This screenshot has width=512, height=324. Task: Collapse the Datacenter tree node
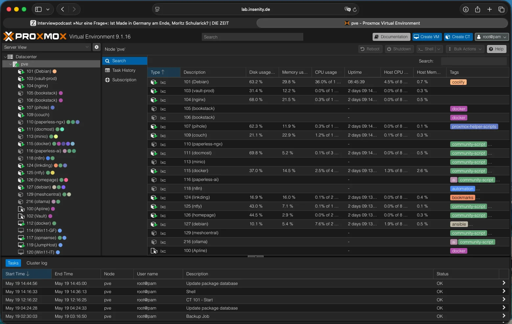pyautogui.click(x=5, y=57)
